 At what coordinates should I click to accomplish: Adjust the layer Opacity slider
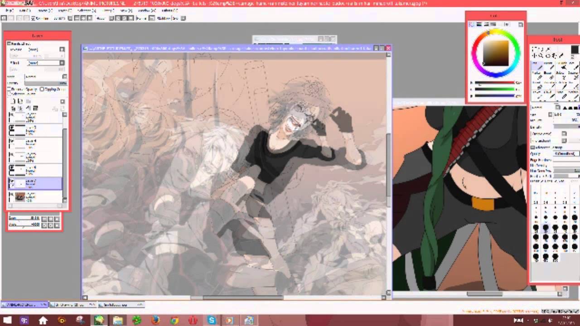pos(45,83)
